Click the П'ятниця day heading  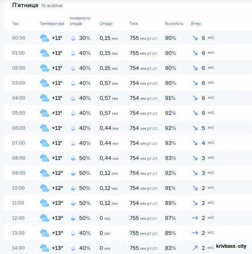25,6
